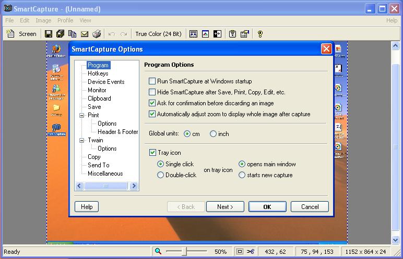Click the image picture toolbar icon
The width and height of the screenshot is (403, 259).
tap(205, 34)
